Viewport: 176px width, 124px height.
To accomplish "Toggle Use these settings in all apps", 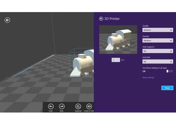I will tap(170, 71).
